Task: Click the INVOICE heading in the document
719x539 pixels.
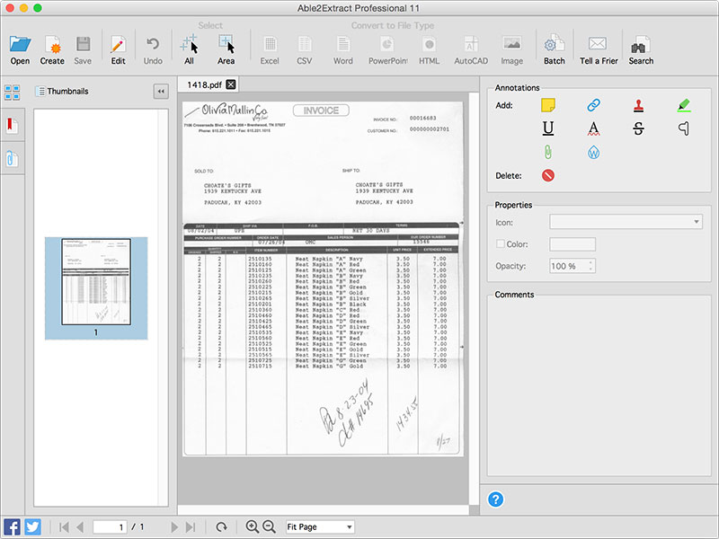Action: 321,110
